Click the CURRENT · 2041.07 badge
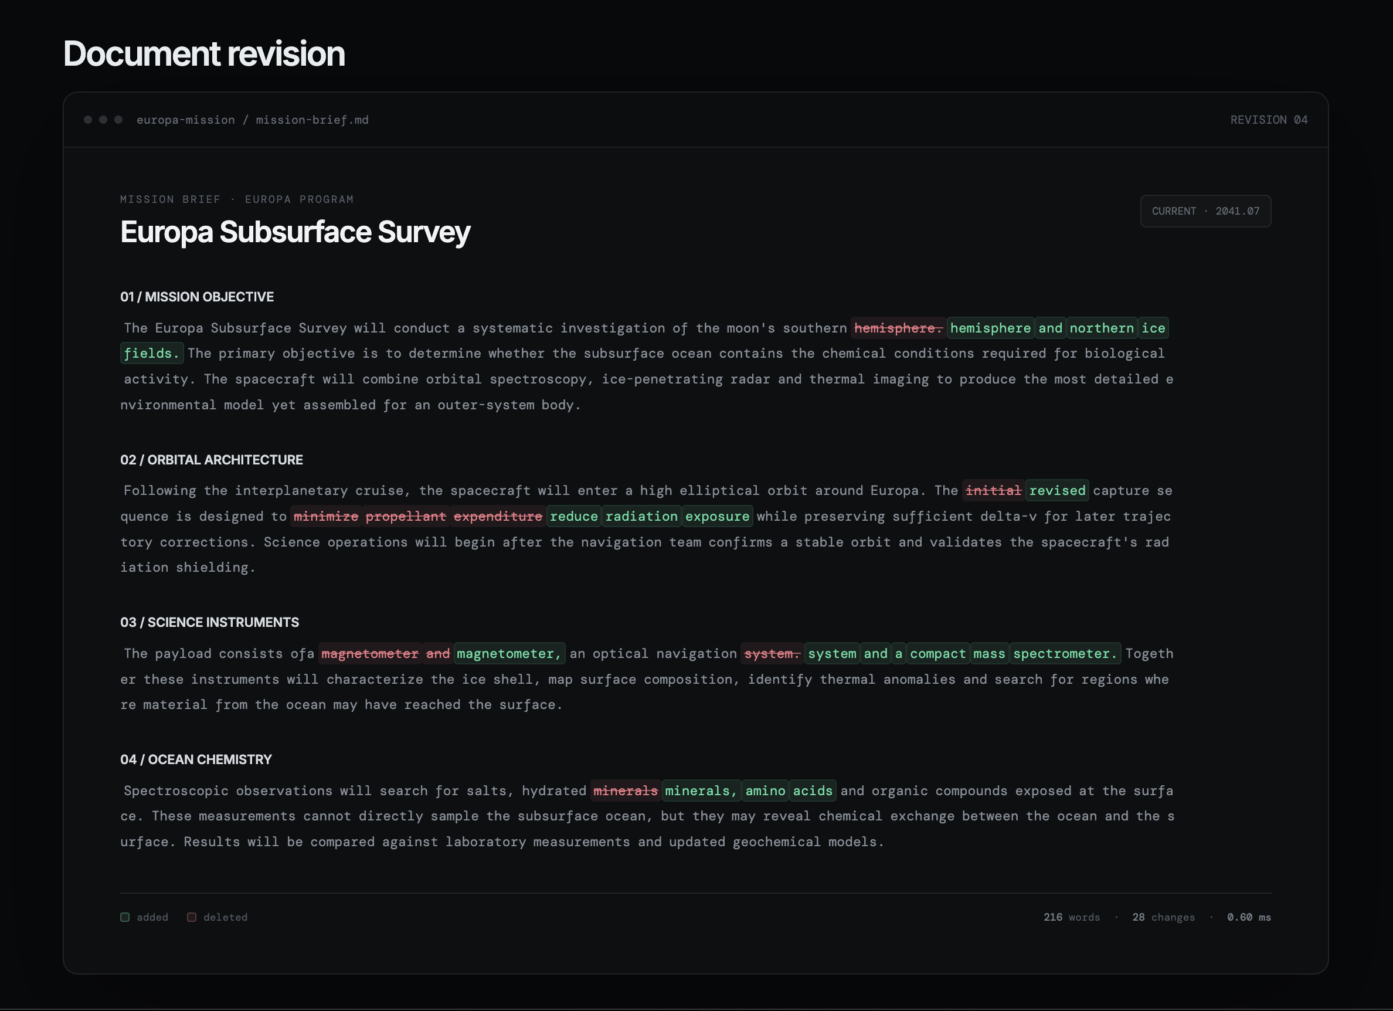 click(x=1205, y=211)
